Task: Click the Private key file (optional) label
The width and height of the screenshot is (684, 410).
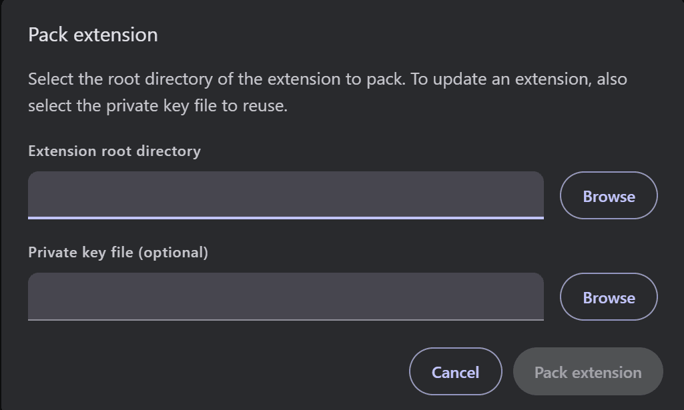Action: (x=117, y=252)
